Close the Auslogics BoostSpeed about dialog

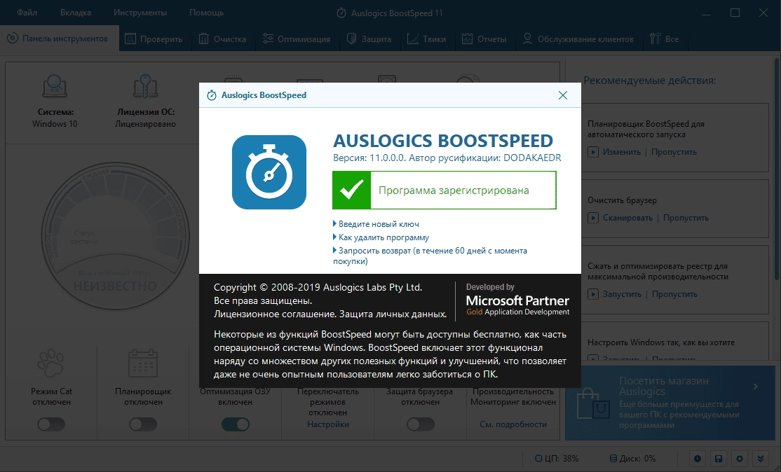coord(563,95)
